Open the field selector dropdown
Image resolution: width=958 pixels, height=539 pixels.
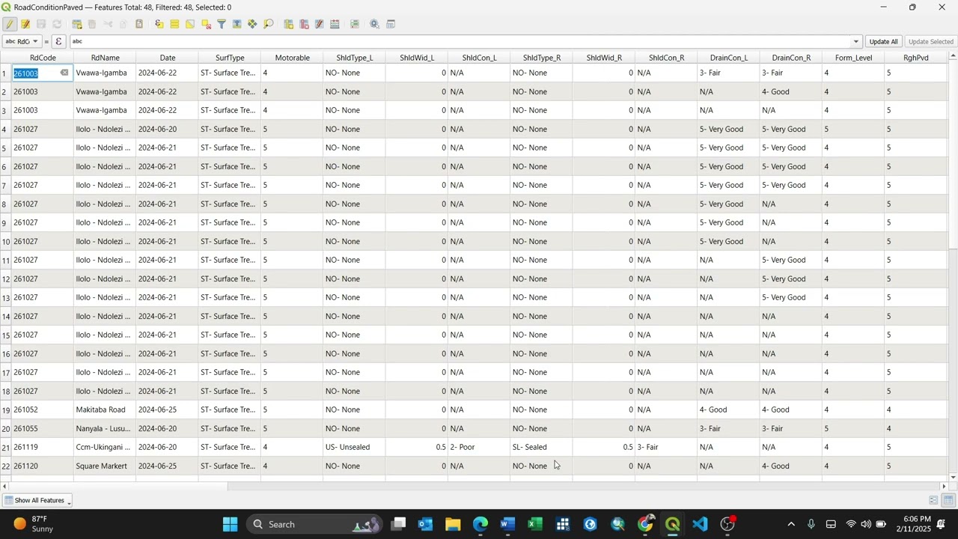(x=22, y=41)
